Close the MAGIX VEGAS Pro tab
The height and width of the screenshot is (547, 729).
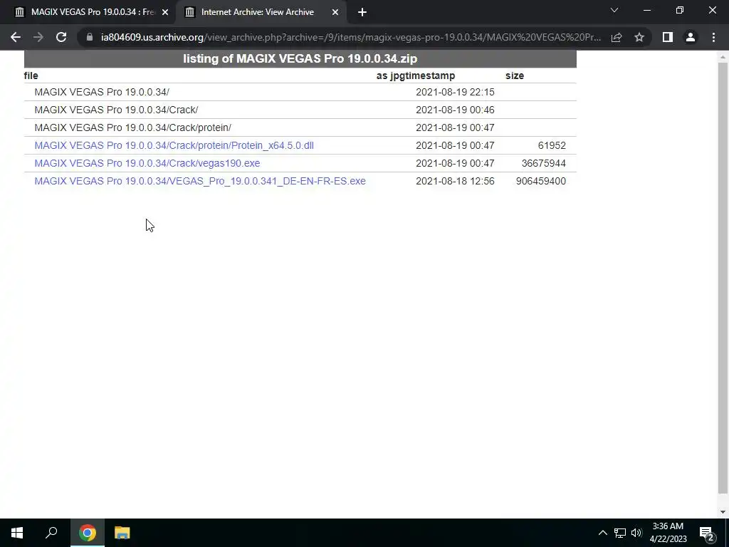[x=164, y=12]
